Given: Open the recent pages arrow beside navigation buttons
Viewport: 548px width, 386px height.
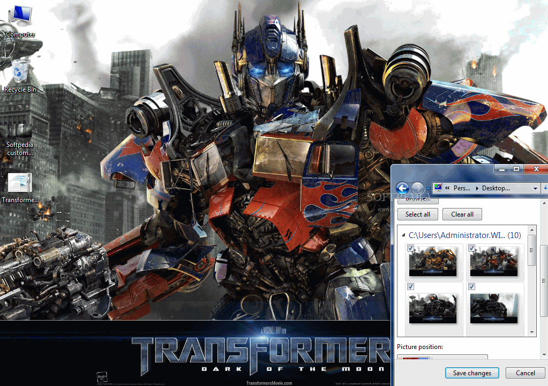Looking at the screenshot, I should click(428, 189).
